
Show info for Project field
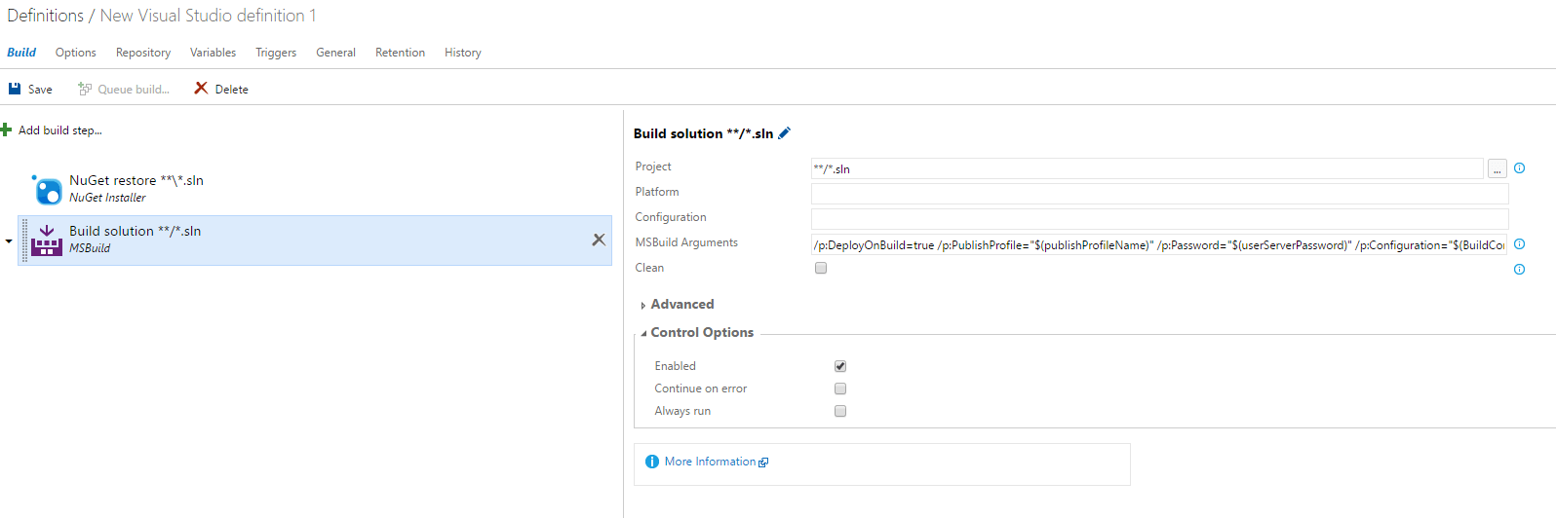(x=1519, y=168)
